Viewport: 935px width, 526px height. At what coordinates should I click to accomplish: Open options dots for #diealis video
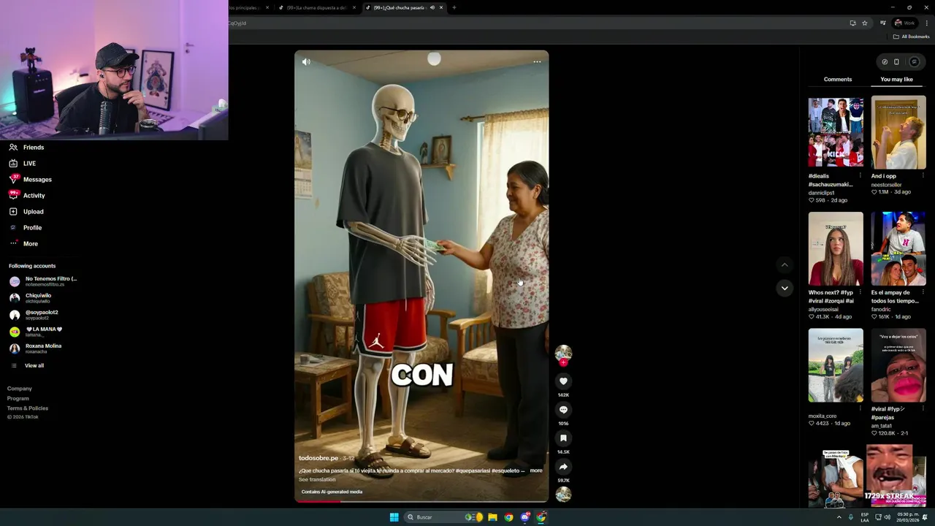860,176
